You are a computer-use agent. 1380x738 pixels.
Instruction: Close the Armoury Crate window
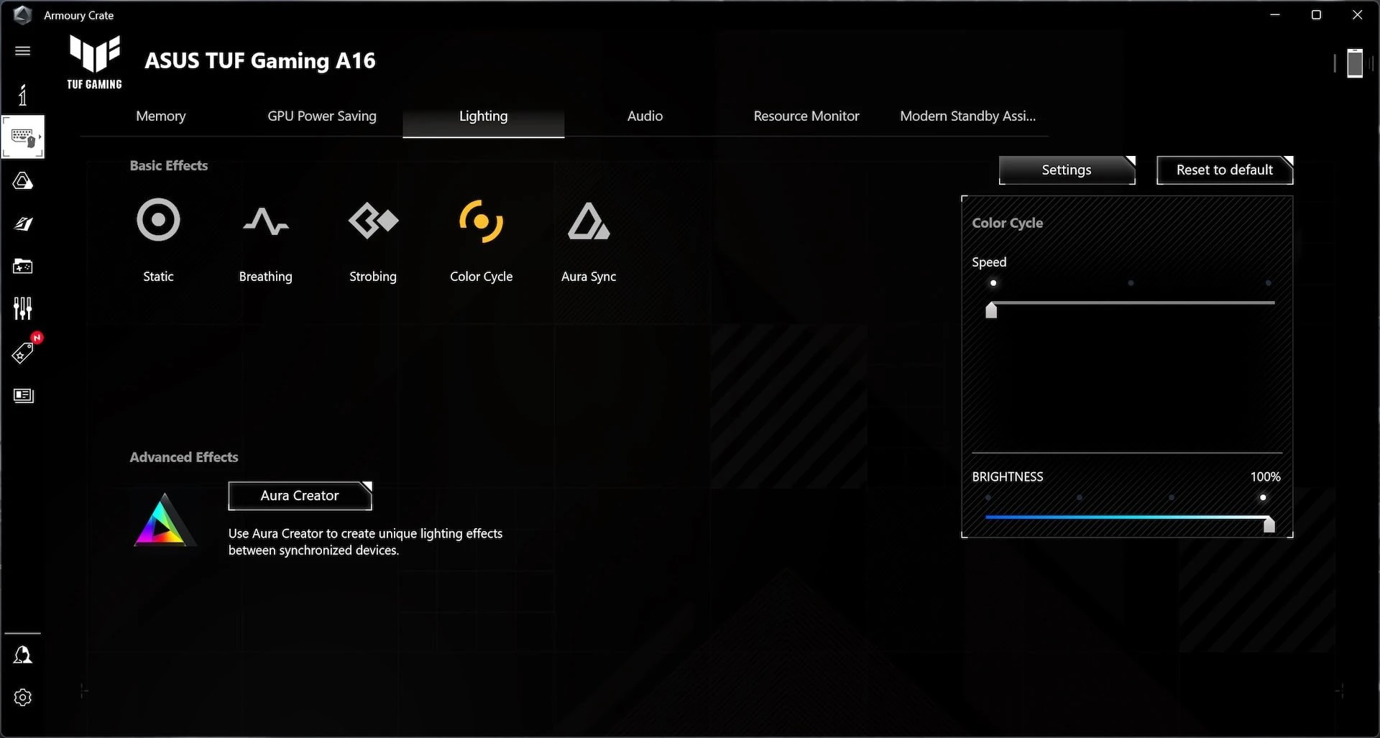pos(1357,14)
